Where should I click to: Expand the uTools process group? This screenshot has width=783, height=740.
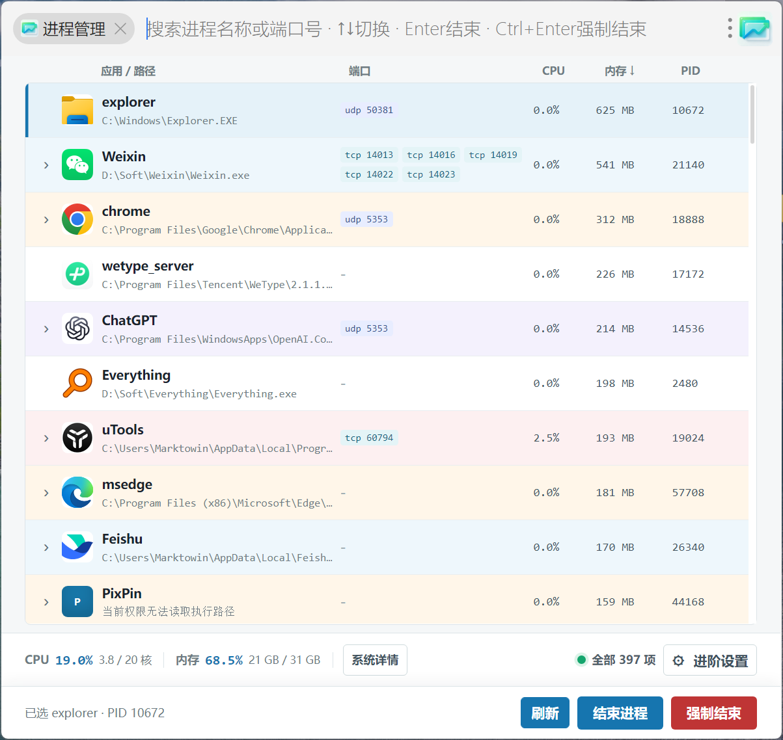46,438
